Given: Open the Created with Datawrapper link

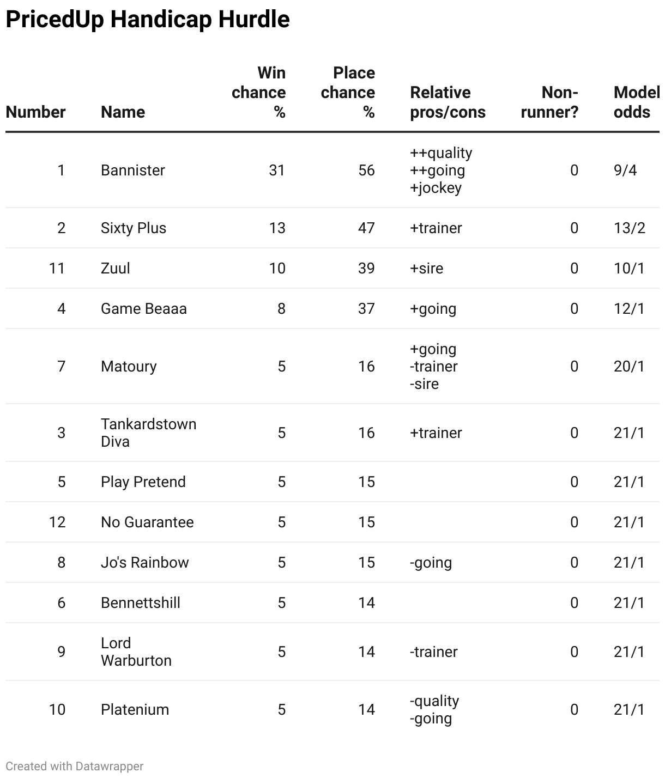Looking at the screenshot, I should [75, 766].
